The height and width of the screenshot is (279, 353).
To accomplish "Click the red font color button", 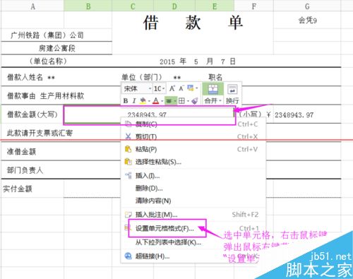I will (155, 101).
